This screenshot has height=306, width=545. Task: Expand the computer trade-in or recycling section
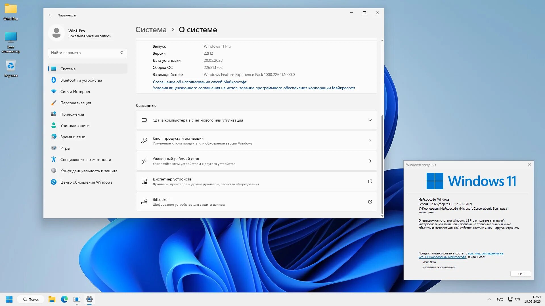pyautogui.click(x=370, y=120)
